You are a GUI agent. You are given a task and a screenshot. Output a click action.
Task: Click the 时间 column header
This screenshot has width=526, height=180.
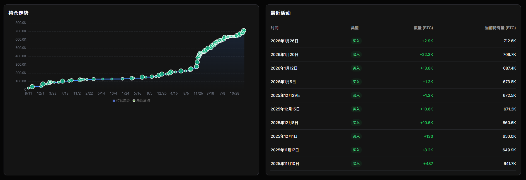tap(274, 28)
